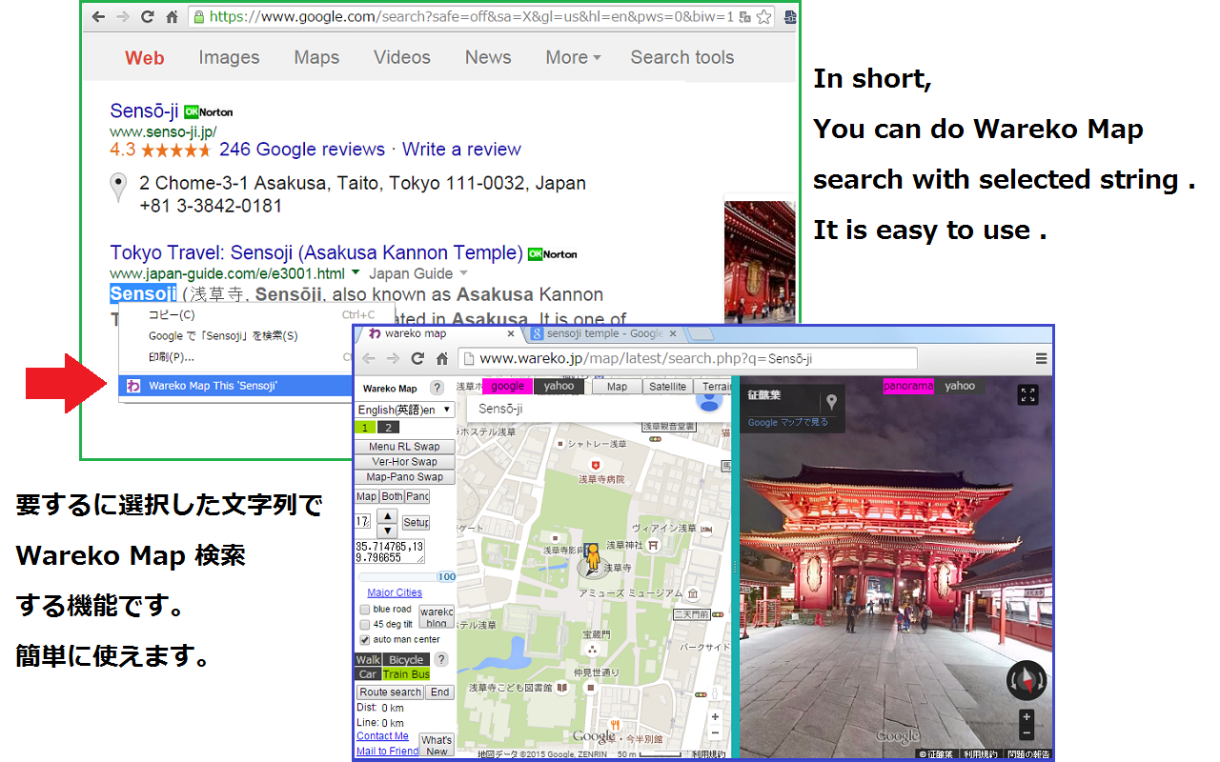Expand the panorama to fullscreen
This screenshot has height=762, width=1220.
(x=1027, y=394)
